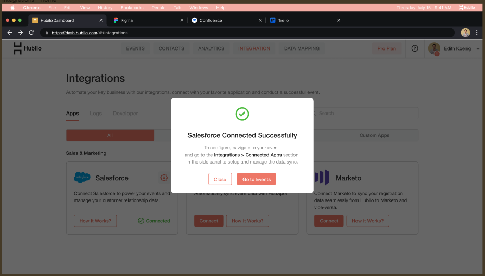This screenshot has height=276, width=485.
Task: Click the date and time in menu bar
Action: click(x=424, y=8)
